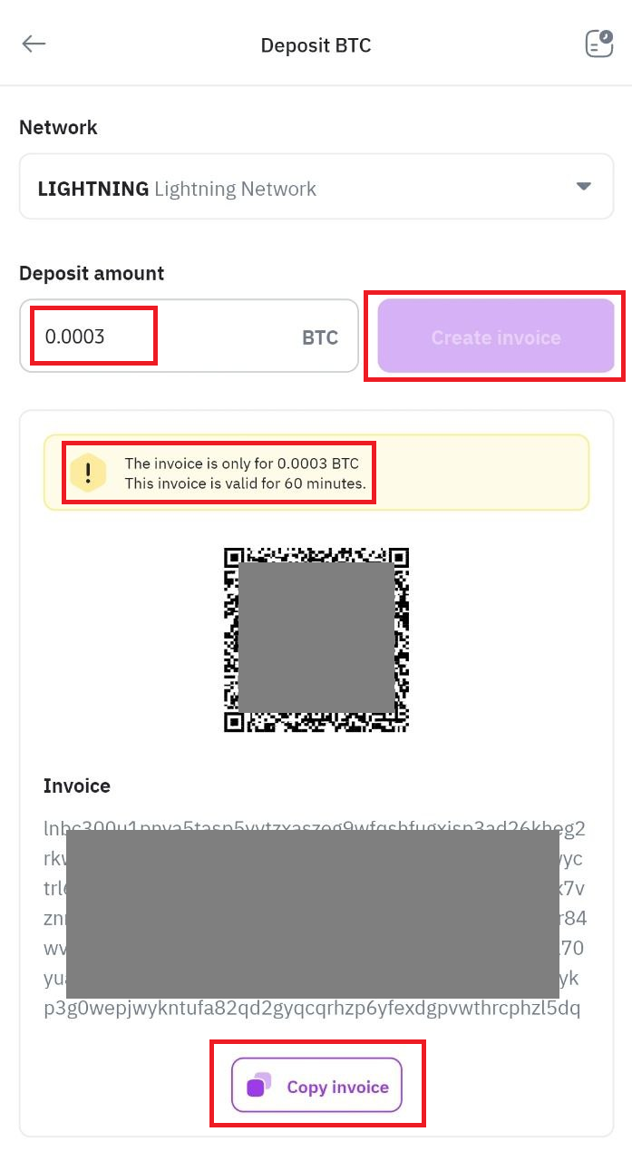
Task: Select the BTC currency label
Action: [x=319, y=337]
